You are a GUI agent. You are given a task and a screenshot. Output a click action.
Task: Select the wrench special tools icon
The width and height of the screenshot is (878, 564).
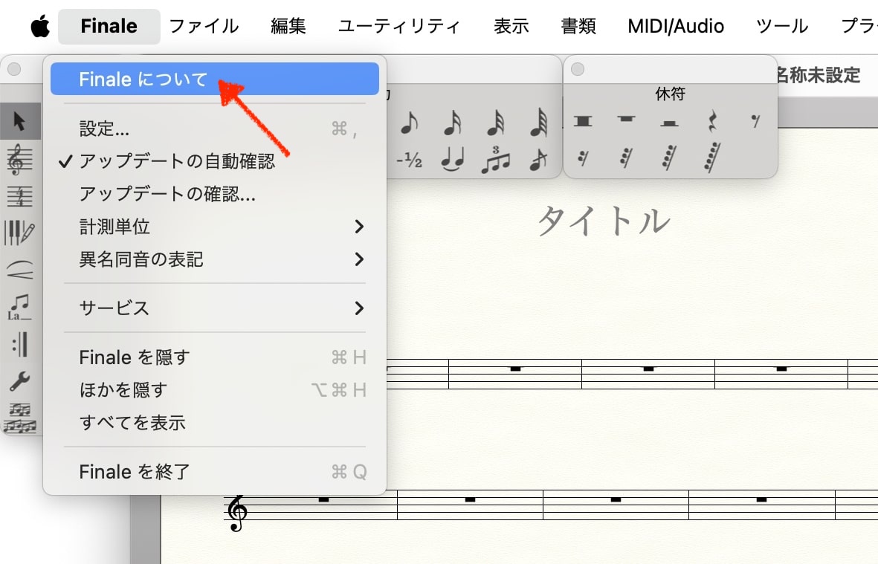[x=20, y=381]
